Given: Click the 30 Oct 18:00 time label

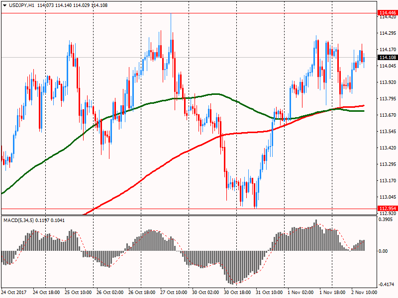Looking at the screenshot, I should 237,293.
